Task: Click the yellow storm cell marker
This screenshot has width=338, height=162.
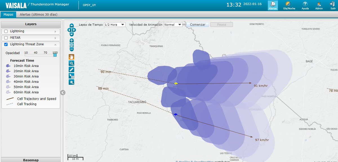Action: pos(176,84)
